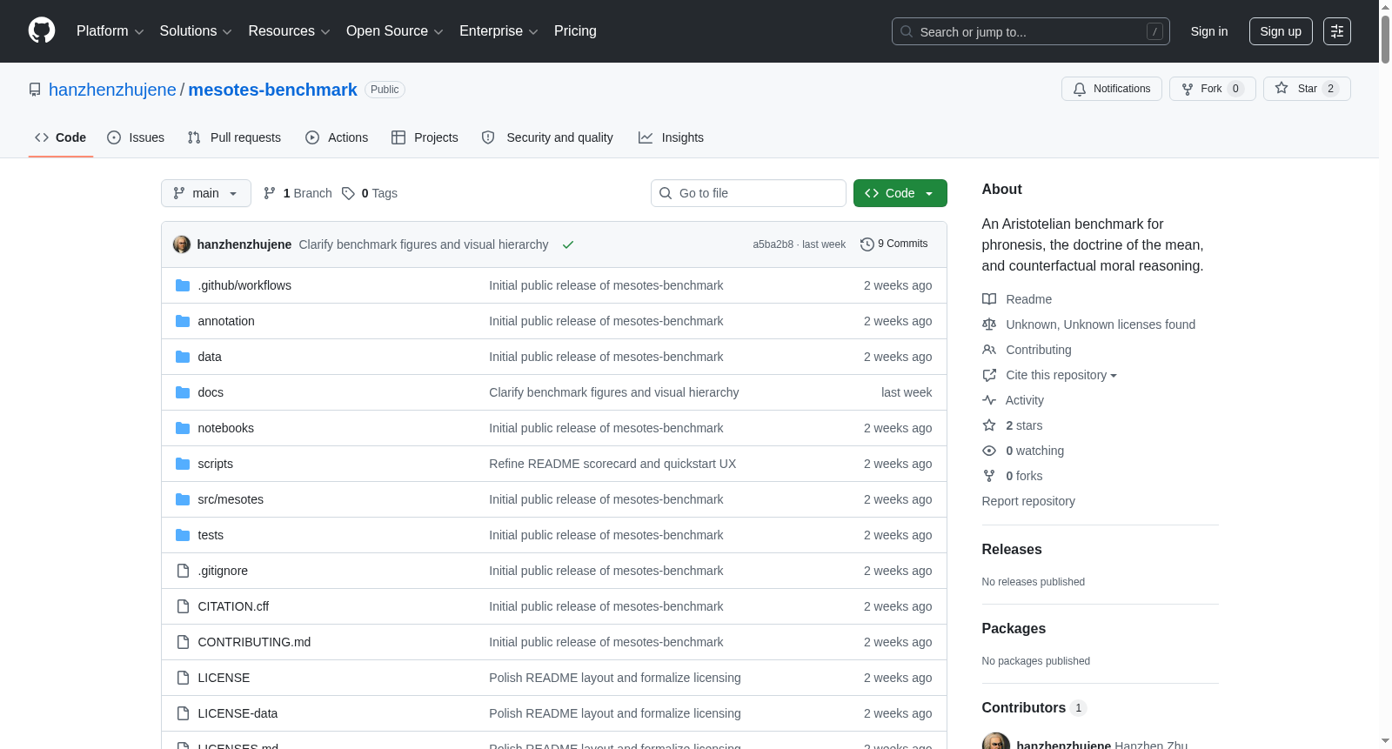Image resolution: width=1392 pixels, height=749 pixels.
Task: Open the Actions tab
Action: pyautogui.click(x=337, y=137)
